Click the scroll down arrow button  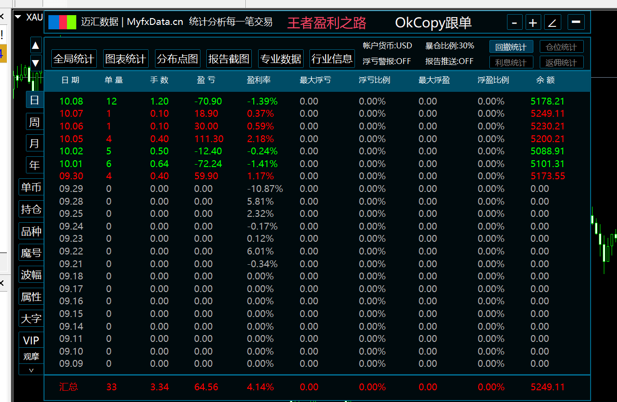pos(36,63)
